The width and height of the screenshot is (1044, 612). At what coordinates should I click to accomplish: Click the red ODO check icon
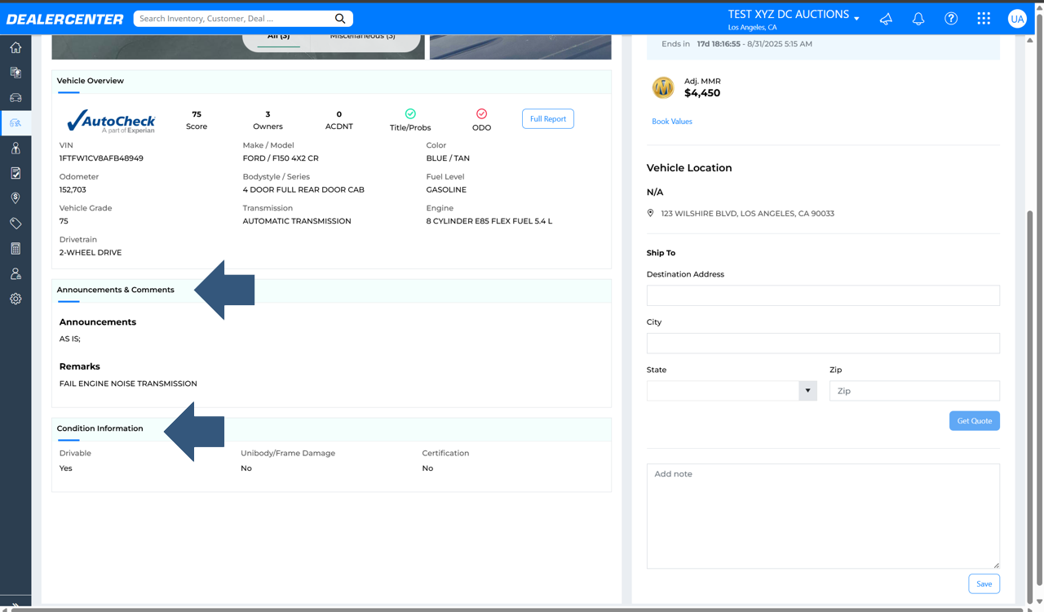click(x=481, y=113)
